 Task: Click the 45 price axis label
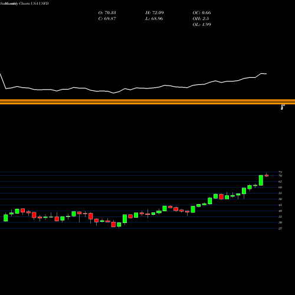coord(280,205)
